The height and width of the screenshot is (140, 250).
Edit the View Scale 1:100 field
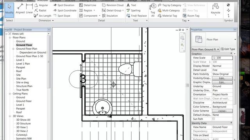pos(222,58)
